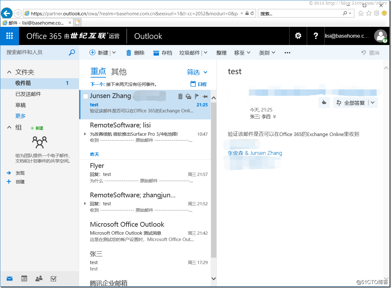391x288 pixels.
Task: Click the Archive toolbar button
Action: [163, 53]
